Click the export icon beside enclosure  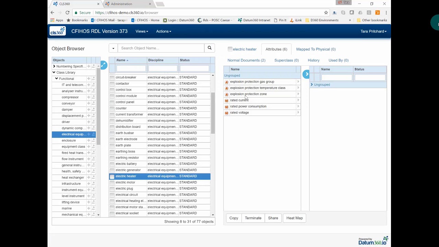pos(93,140)
